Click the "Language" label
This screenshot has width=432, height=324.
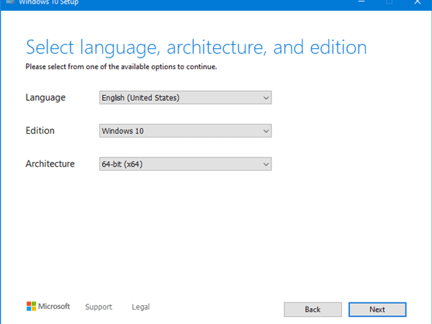pyautogui.click(x=45, y=98)
